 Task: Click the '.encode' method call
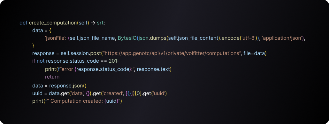point(230,38)
